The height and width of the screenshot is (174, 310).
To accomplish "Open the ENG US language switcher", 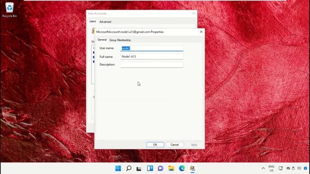I will click(x=271, y=168).
